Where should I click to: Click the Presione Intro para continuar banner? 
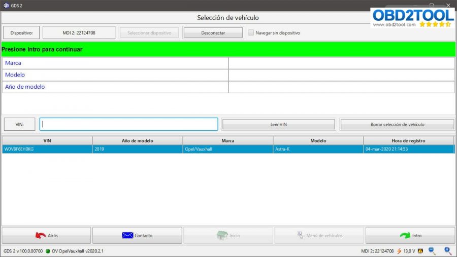tap(228, 49)
